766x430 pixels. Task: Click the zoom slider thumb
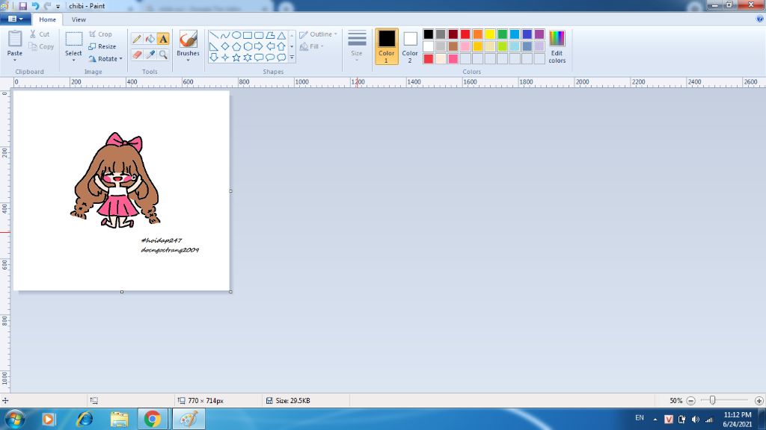(x=712, y=400)
